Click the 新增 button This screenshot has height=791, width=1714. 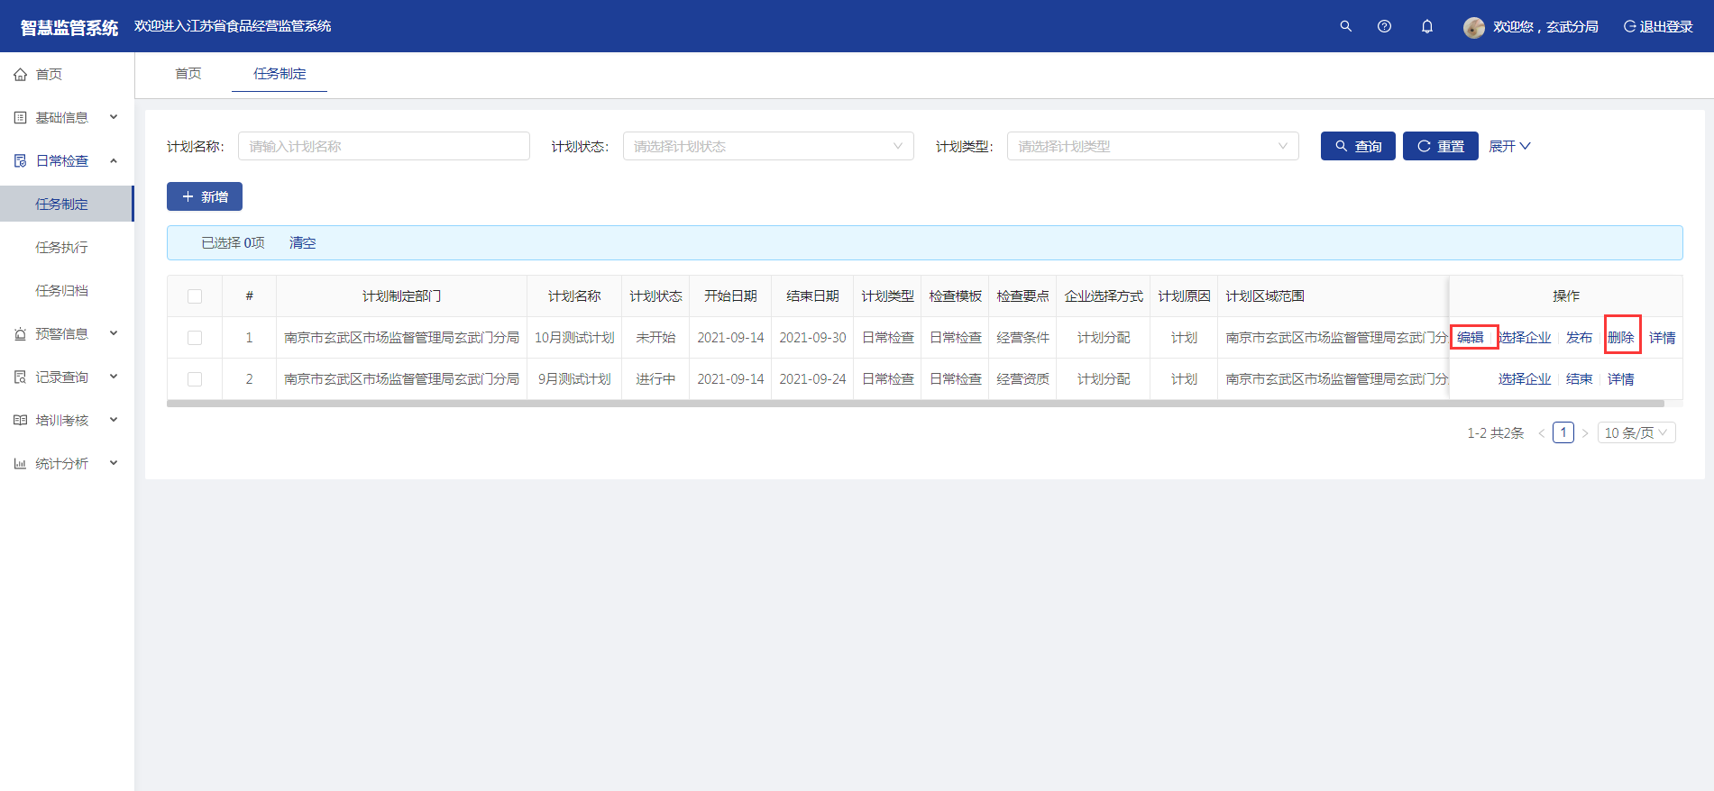[205, 196]
